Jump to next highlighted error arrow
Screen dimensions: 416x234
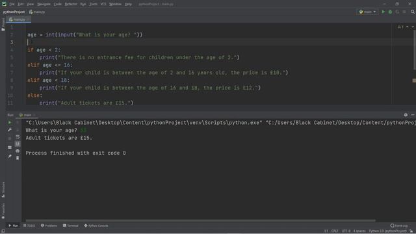point(413,27)
